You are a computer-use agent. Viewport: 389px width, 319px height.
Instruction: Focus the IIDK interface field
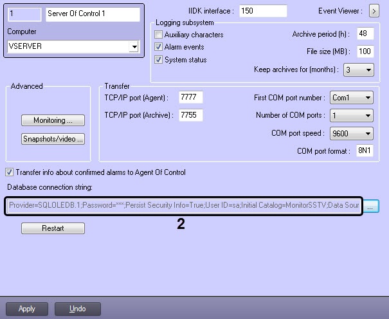tap(263, 11)
